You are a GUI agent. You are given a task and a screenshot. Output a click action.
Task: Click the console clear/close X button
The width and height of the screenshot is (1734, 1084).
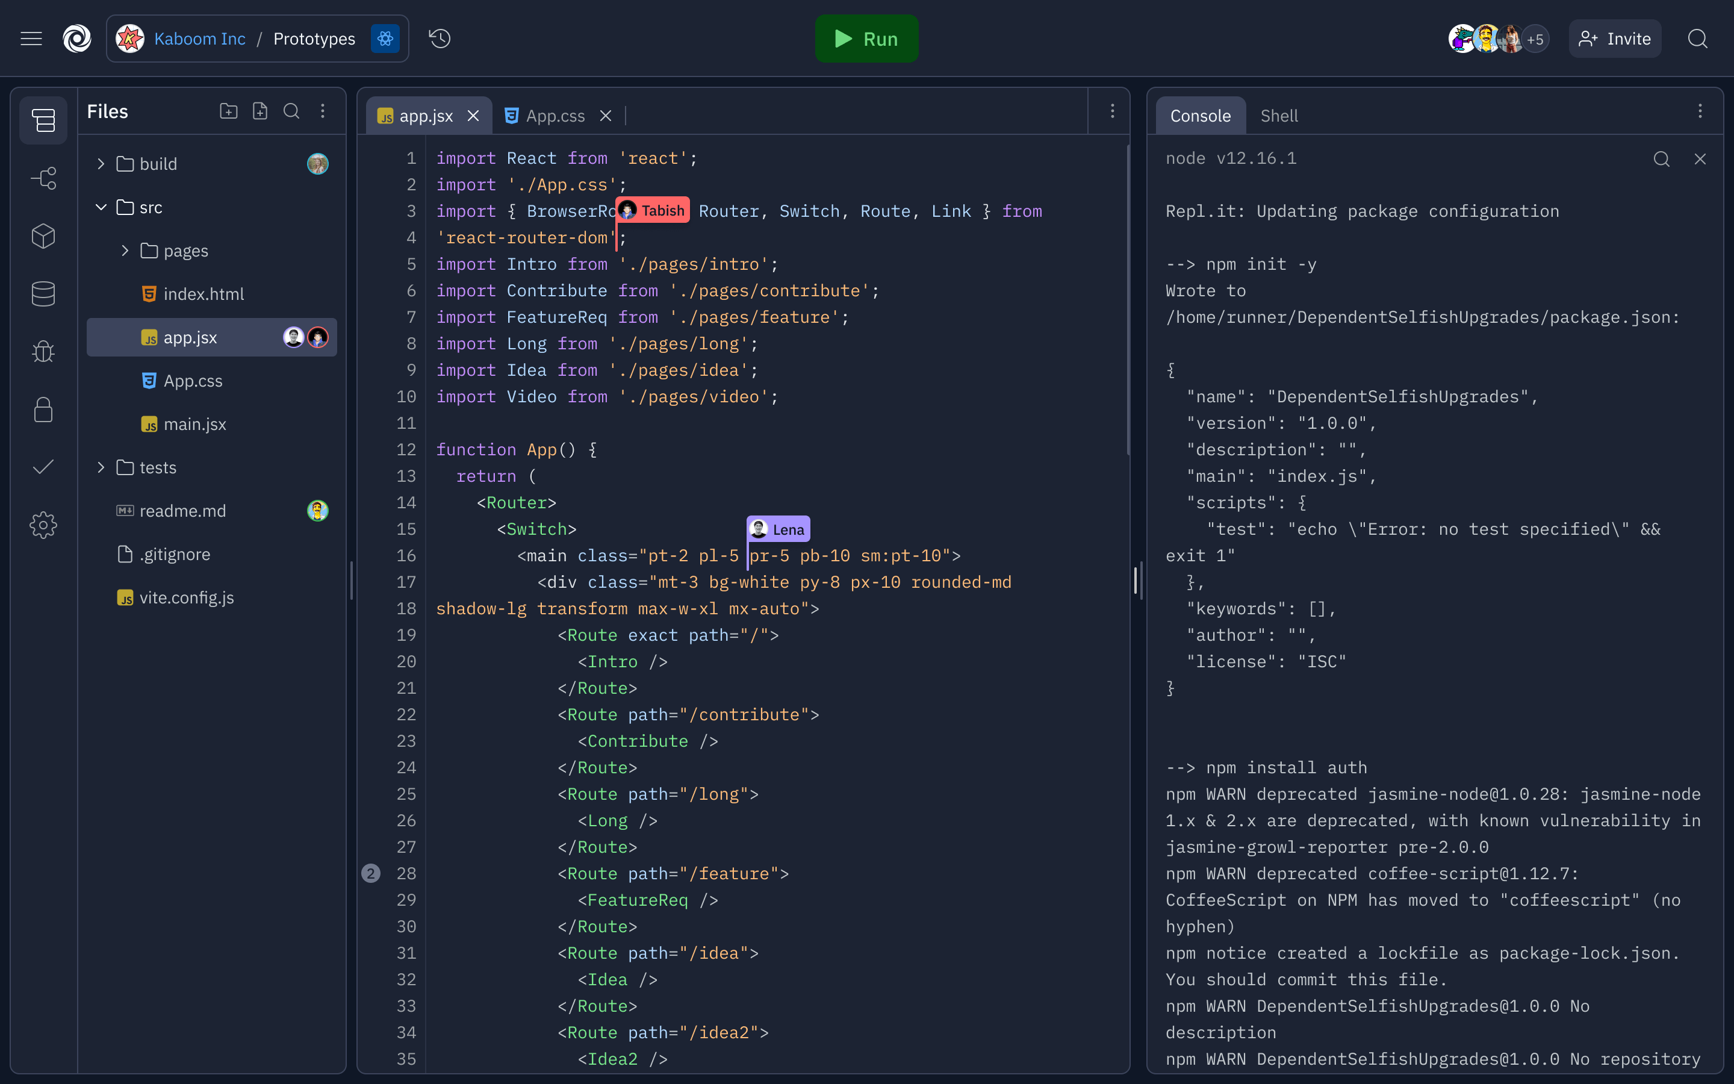[x=1699, y=158]
